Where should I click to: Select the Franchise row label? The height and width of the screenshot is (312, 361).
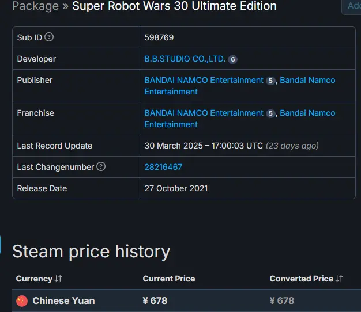click(x=35, y=113)
